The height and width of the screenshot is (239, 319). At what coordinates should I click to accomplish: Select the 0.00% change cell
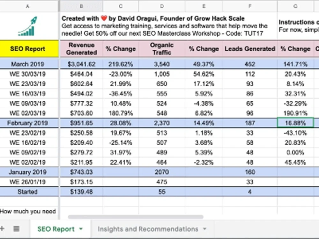coord(295,152)
